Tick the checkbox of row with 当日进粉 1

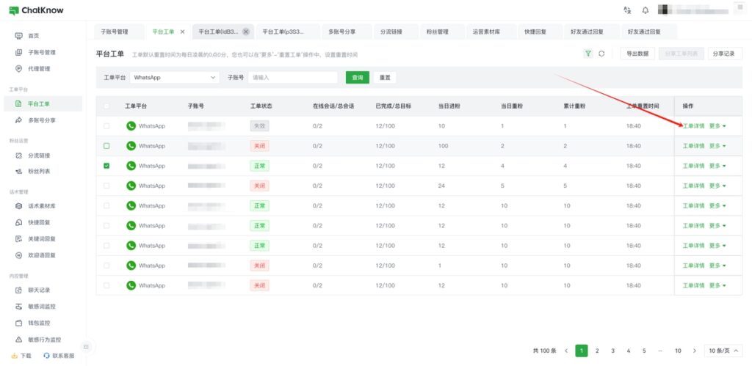pos(106,266)
